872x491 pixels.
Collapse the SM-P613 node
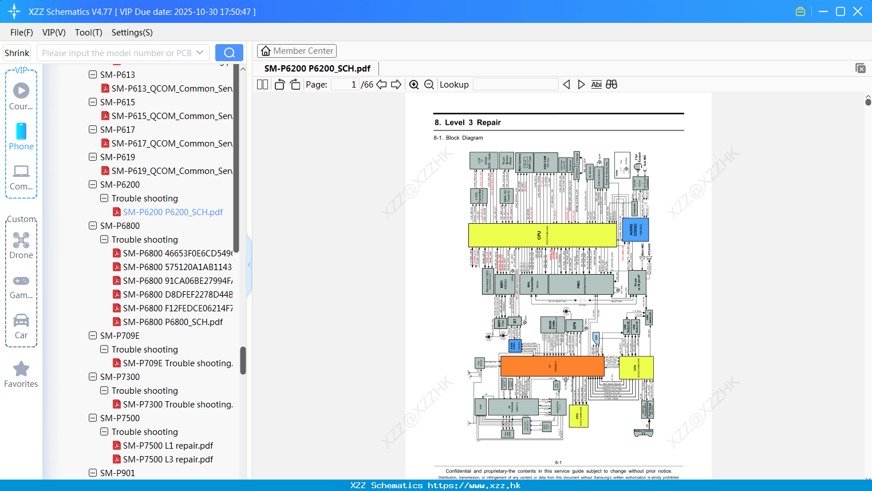pyautogui.click(x=93, y=74)
